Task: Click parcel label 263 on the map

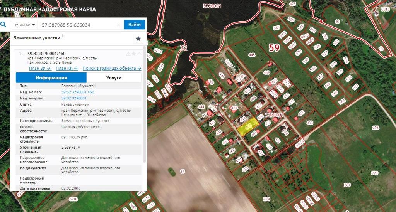Action: [347, 185]
